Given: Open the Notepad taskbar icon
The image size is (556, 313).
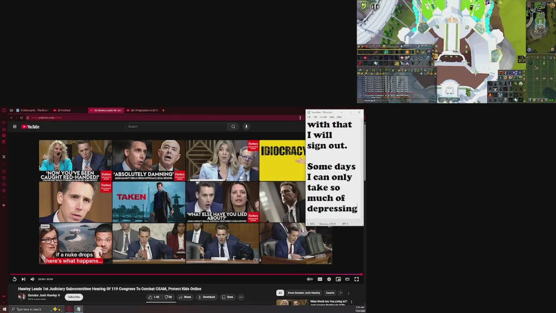Looking at the screenshot, I should click(79, 310).
